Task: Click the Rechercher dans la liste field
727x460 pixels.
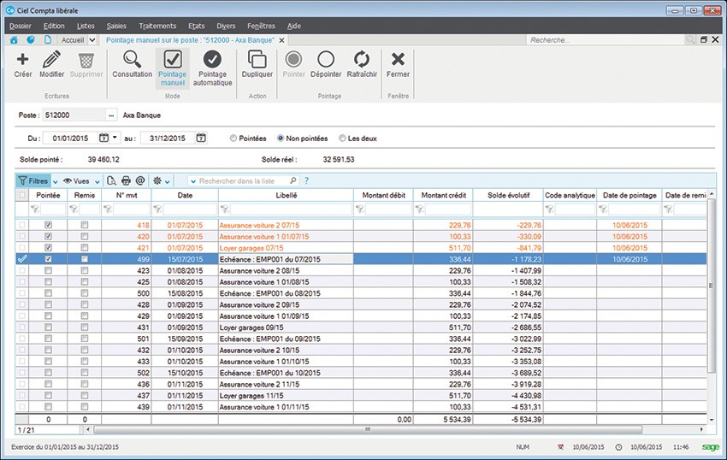Action: pyautogui.click(x=244, y=181)
